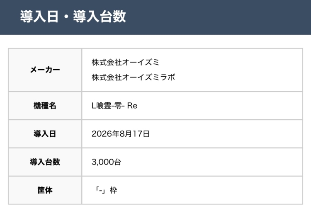Click the 3,000台 unit count value

coord(106,162)
